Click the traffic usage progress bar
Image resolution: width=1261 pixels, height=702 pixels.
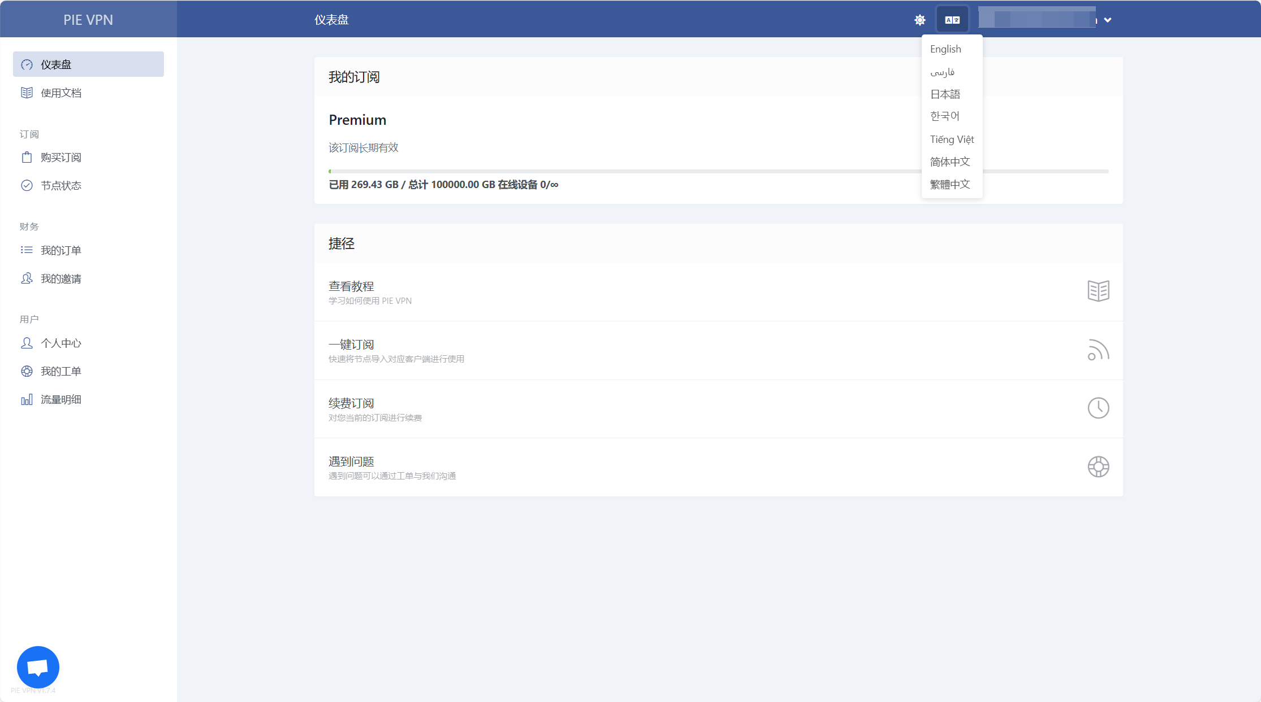(622, 171)
